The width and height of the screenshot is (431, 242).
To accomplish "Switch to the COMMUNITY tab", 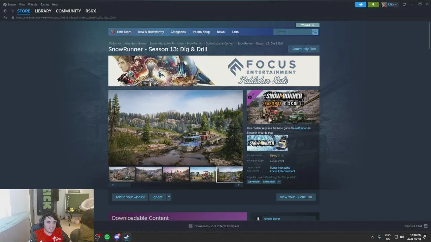I will coord(68,11).
